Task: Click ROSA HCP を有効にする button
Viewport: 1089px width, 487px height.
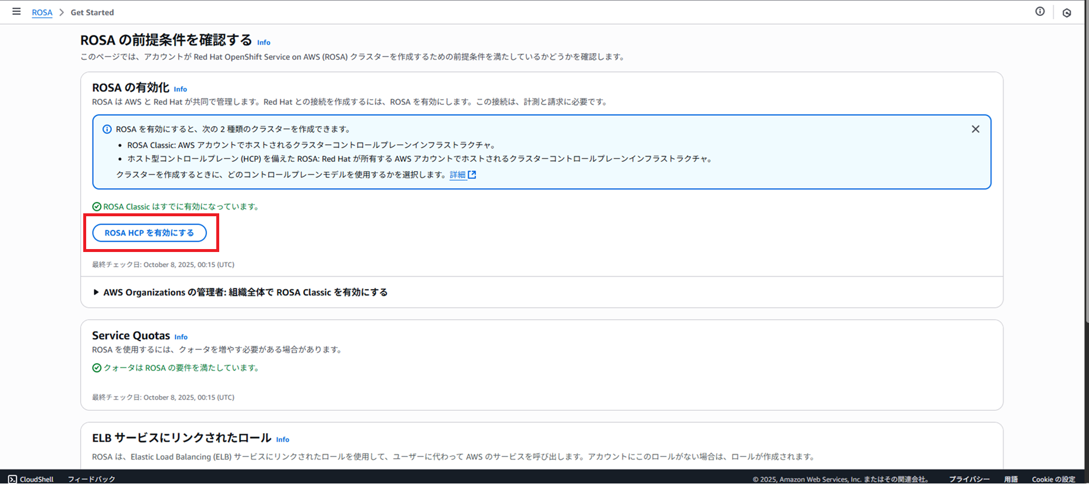Action: pyautogui.click(x=149, y=233)
